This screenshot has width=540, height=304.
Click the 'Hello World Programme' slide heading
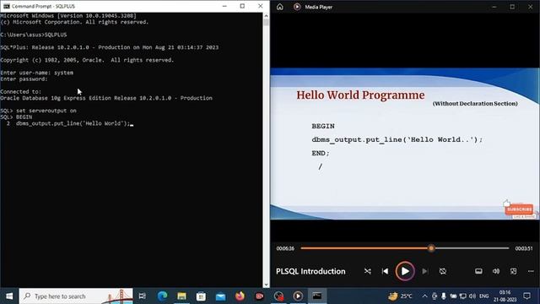(x=360, y=95)
